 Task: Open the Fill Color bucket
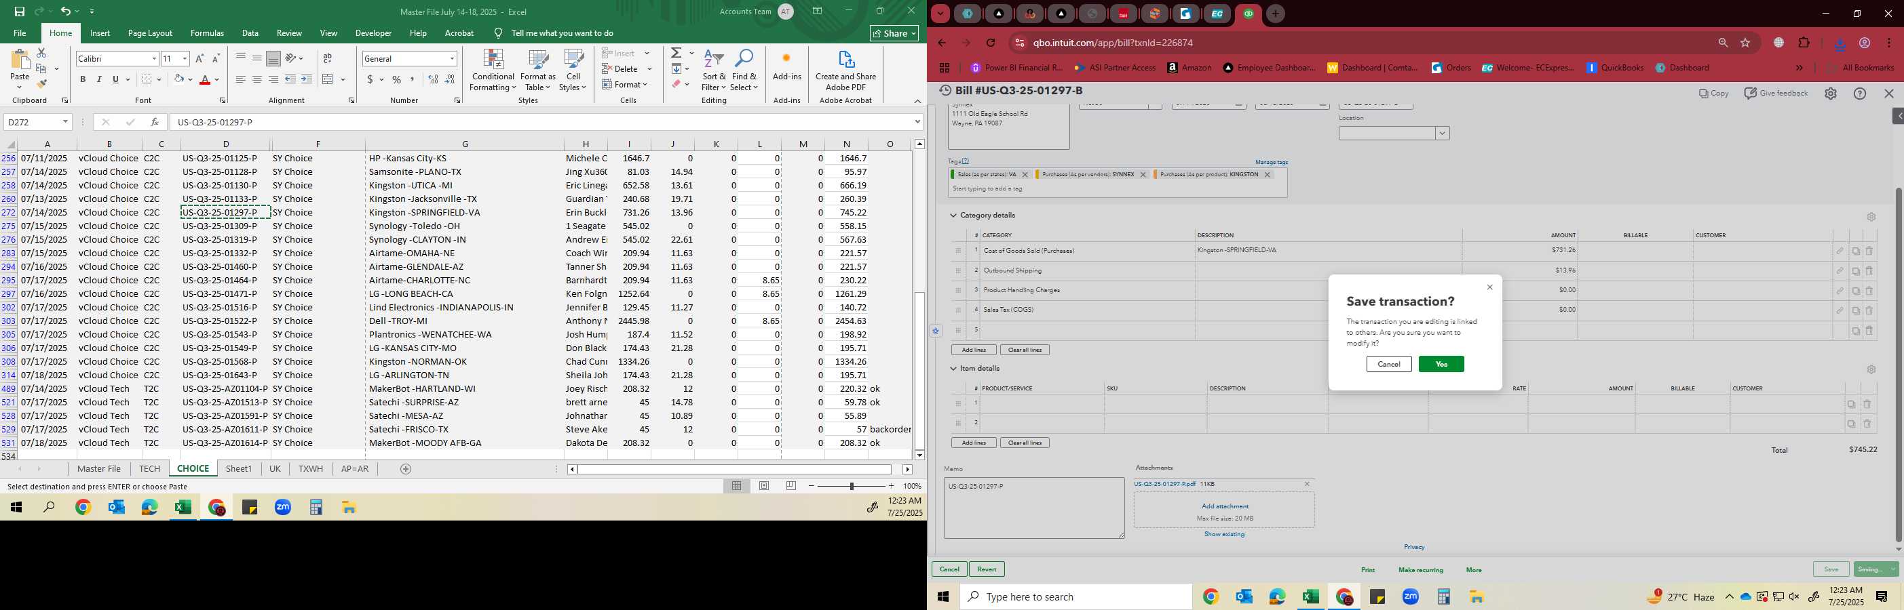point(178,80)
